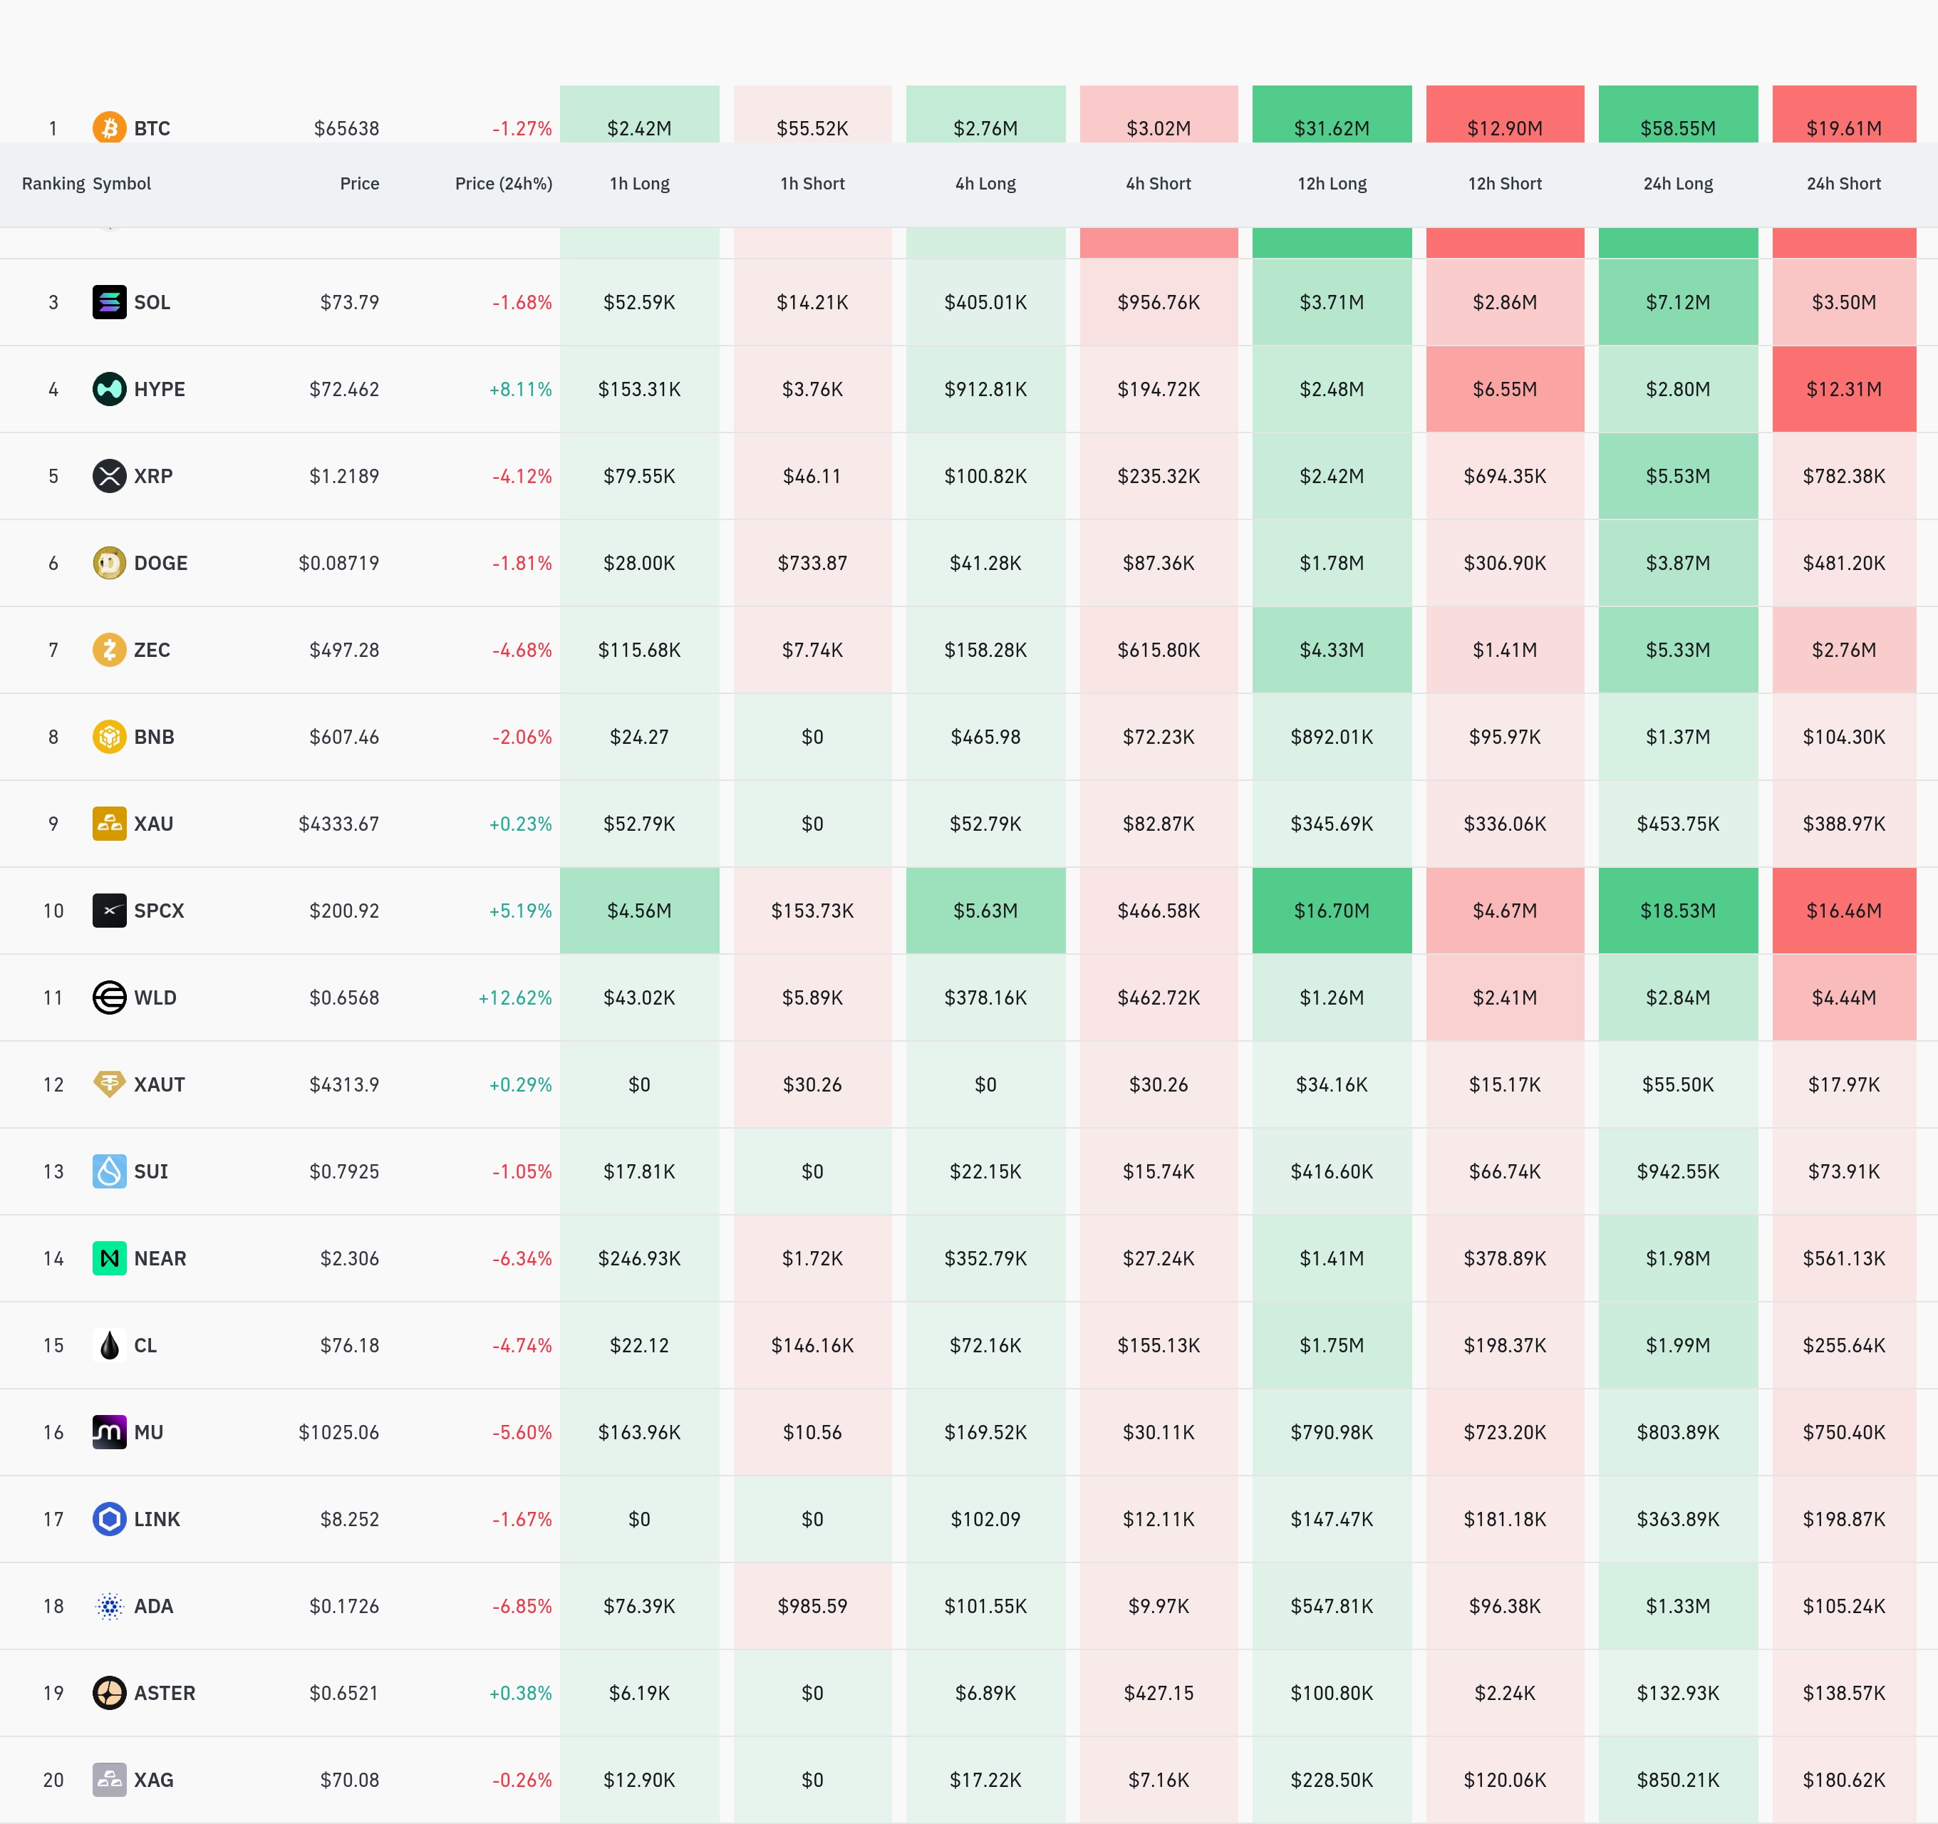Sort by the Ranking column header
This screenshot has width=1938, height=1824.
click(x=53, y=183)
